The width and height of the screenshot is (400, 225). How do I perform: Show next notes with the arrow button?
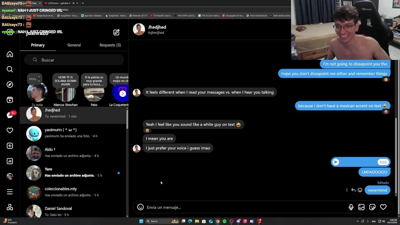(x=122, y=93)
